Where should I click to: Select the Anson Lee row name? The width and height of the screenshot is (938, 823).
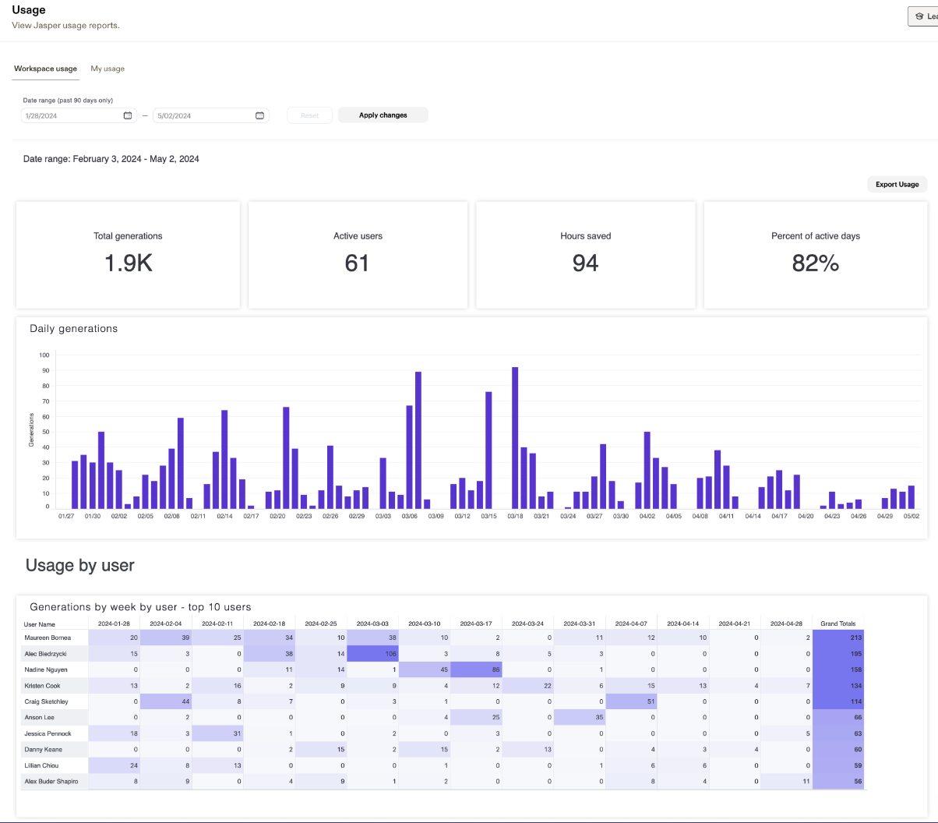pos(39,717)
